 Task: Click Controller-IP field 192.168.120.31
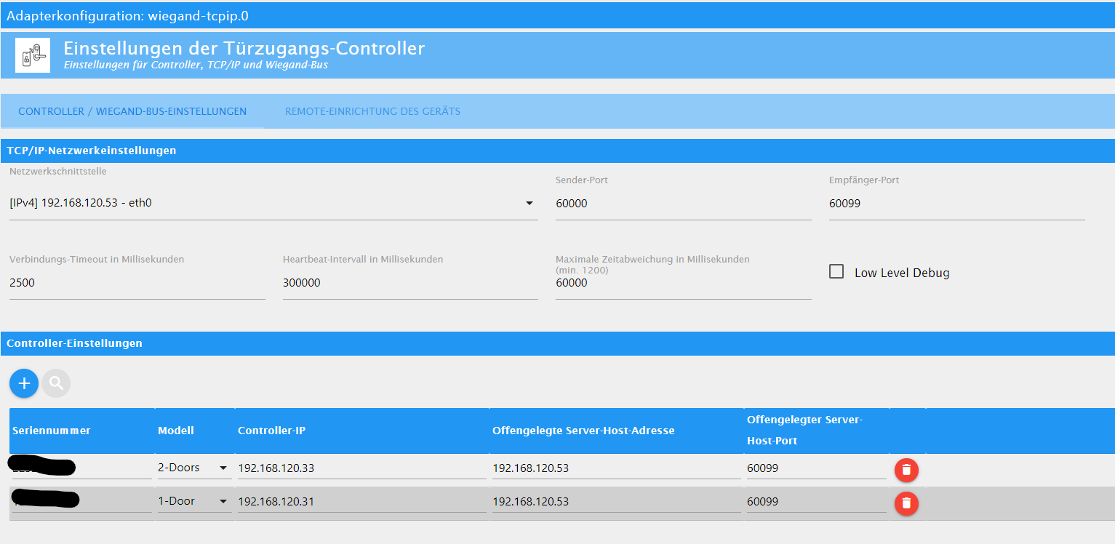point(362,501)
